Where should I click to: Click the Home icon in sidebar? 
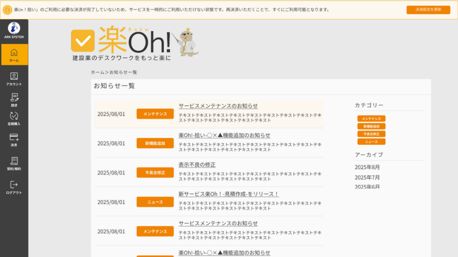(14, 52)
